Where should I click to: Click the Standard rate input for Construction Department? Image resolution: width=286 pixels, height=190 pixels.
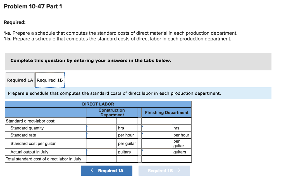coord(101,135)
